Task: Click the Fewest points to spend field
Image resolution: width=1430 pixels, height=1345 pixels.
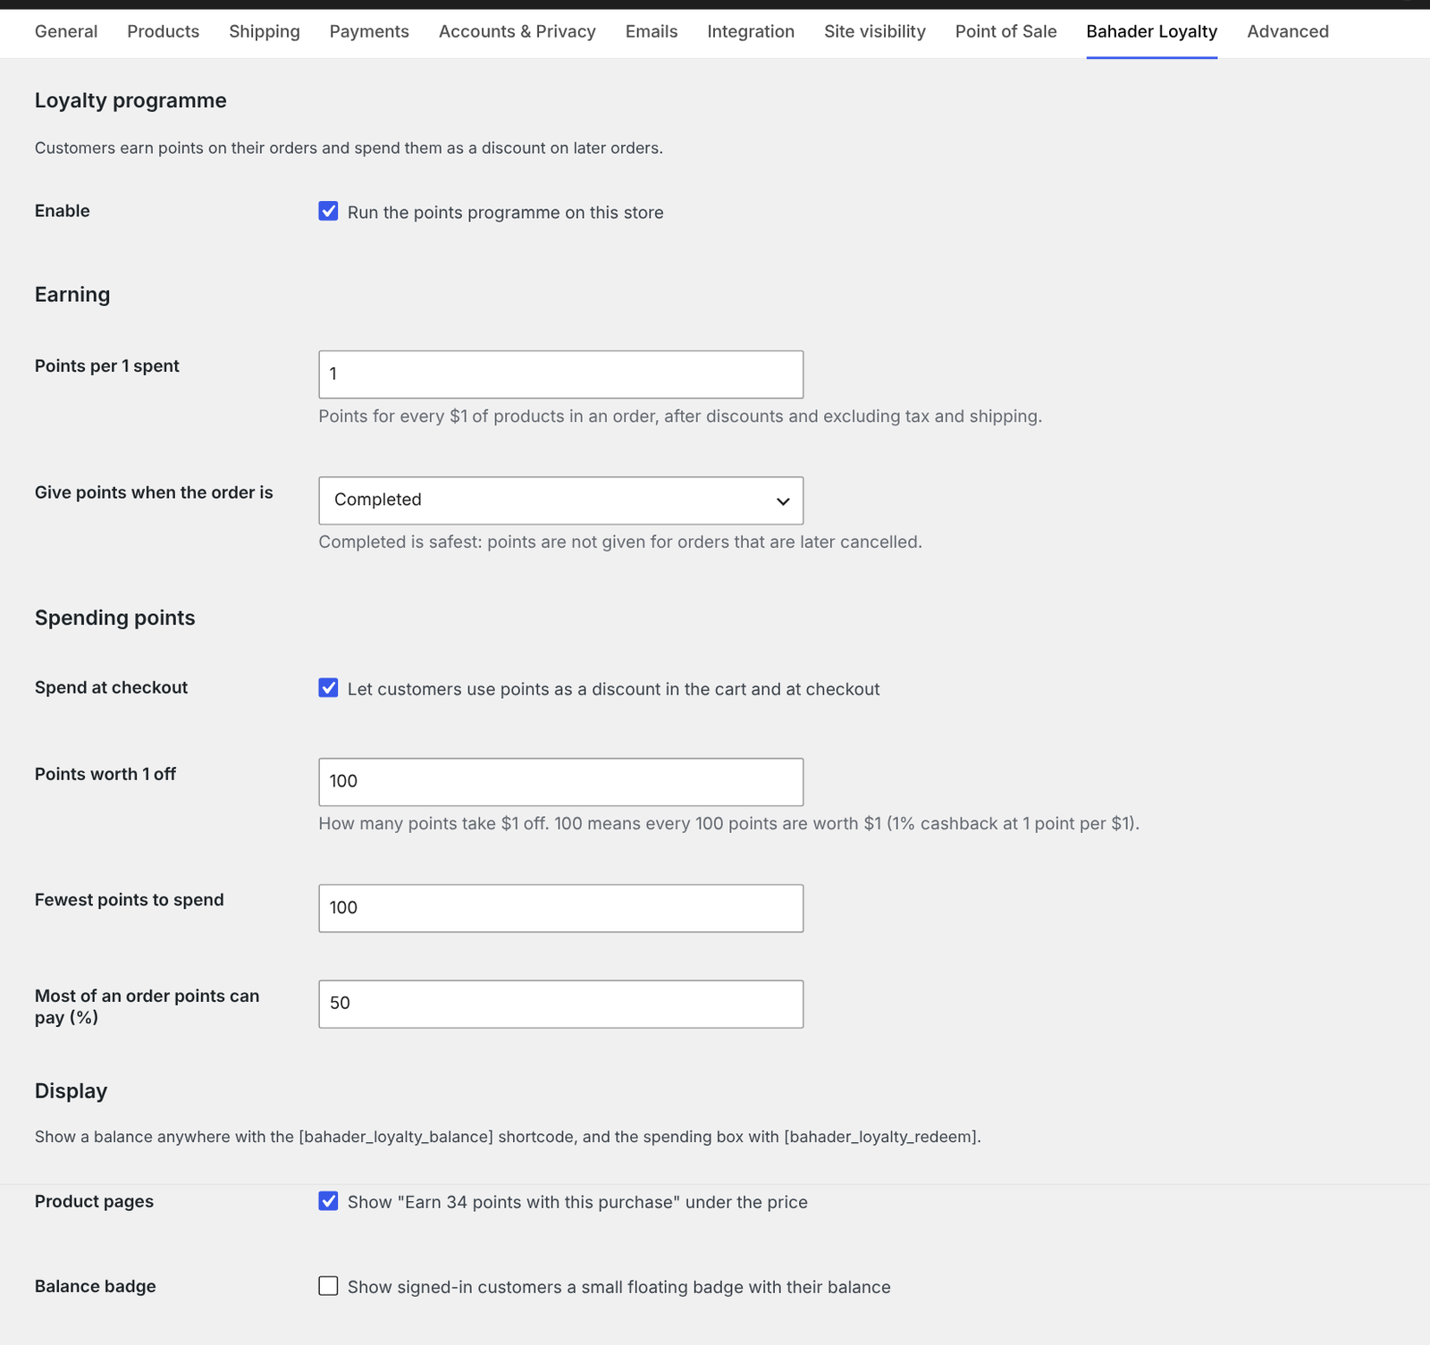Action: tap(560, 908)
